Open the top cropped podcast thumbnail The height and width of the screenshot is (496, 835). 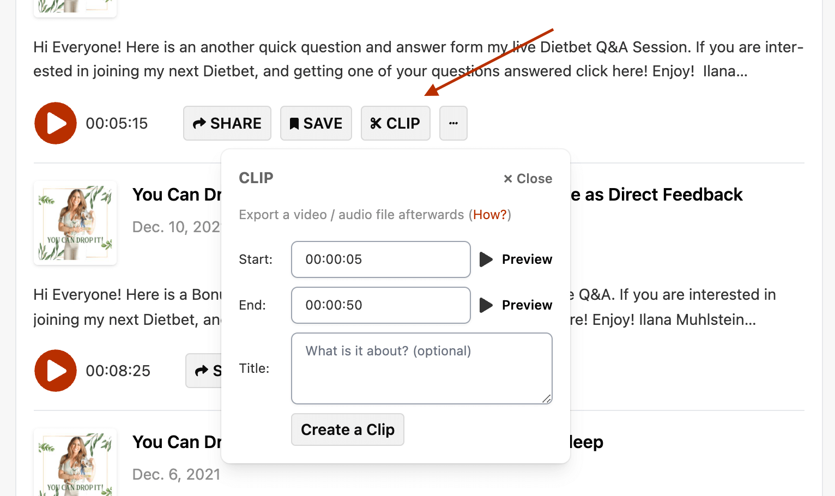[x=75, y=8]
